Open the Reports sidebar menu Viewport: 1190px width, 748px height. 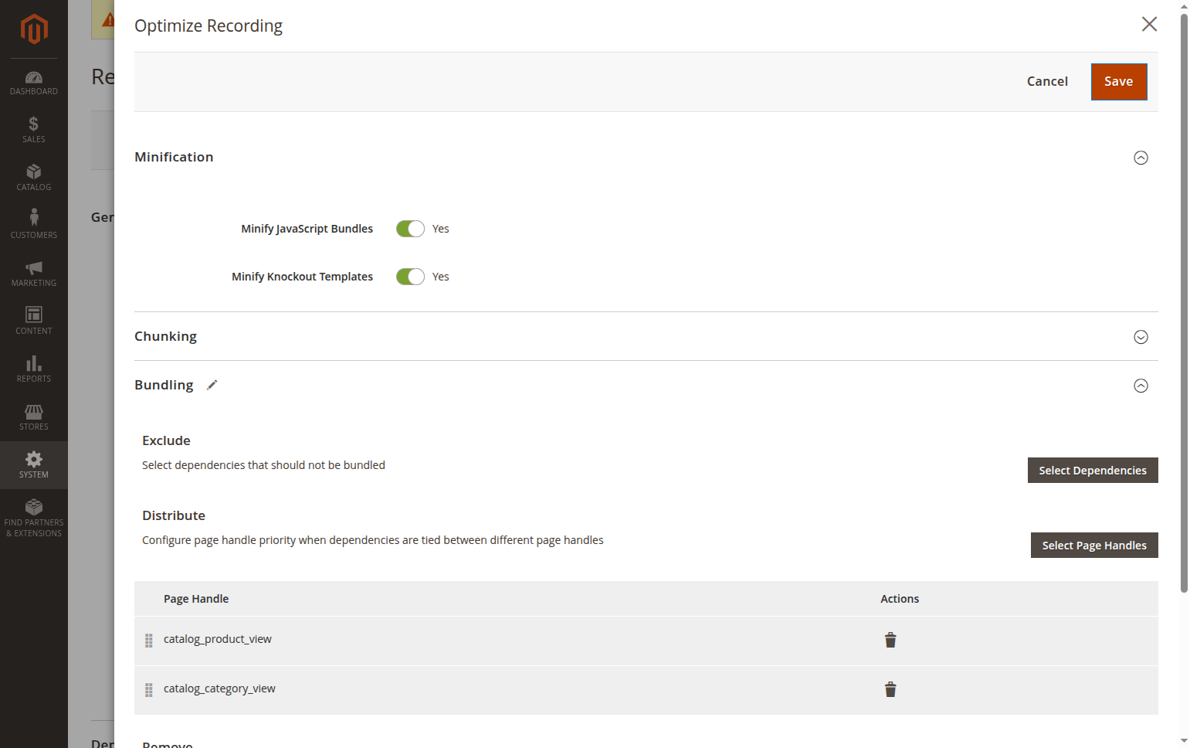pos(34,369)
